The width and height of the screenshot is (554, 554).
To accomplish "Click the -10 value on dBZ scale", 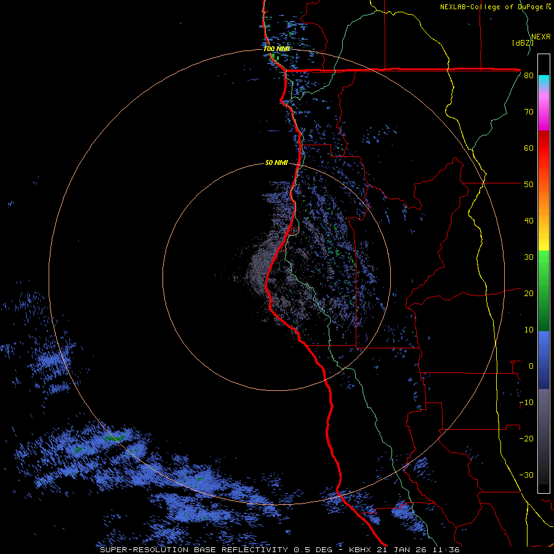I will point(526,403).
